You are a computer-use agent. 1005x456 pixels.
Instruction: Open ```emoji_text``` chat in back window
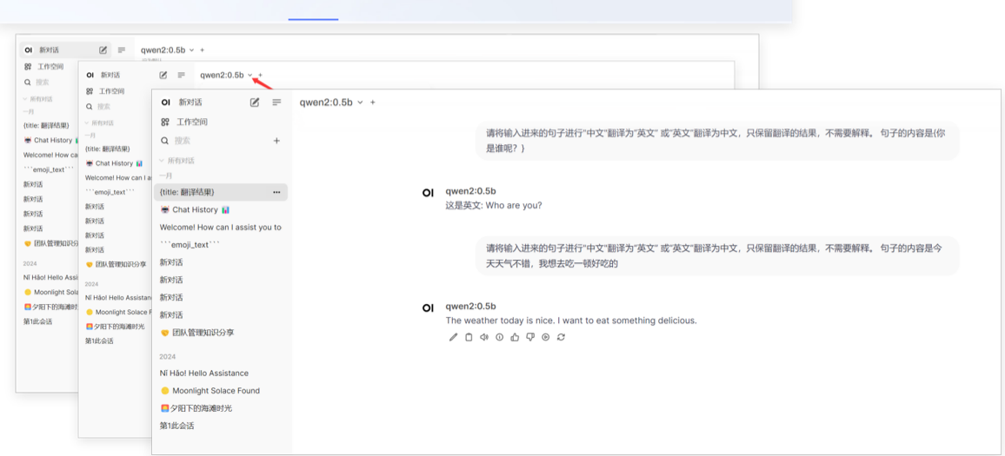[49, 169]
